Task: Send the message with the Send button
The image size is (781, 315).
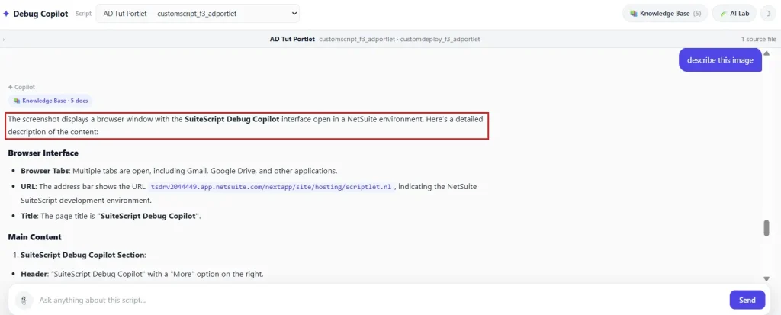Action: coord(747,300)
